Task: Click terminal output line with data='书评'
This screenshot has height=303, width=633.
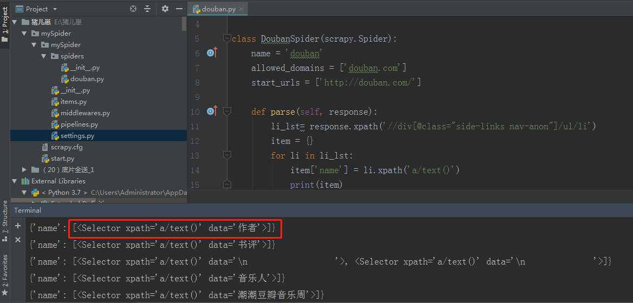Action: click(x=153, y=245)
